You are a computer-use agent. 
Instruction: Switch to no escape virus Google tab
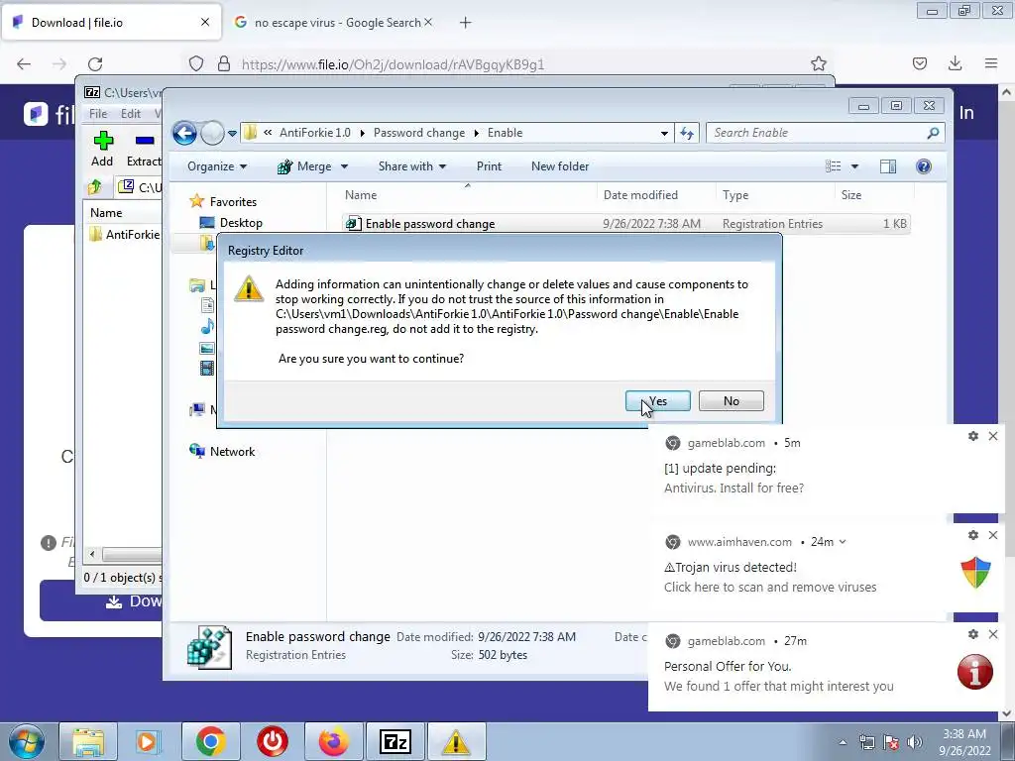pos(335,23)
